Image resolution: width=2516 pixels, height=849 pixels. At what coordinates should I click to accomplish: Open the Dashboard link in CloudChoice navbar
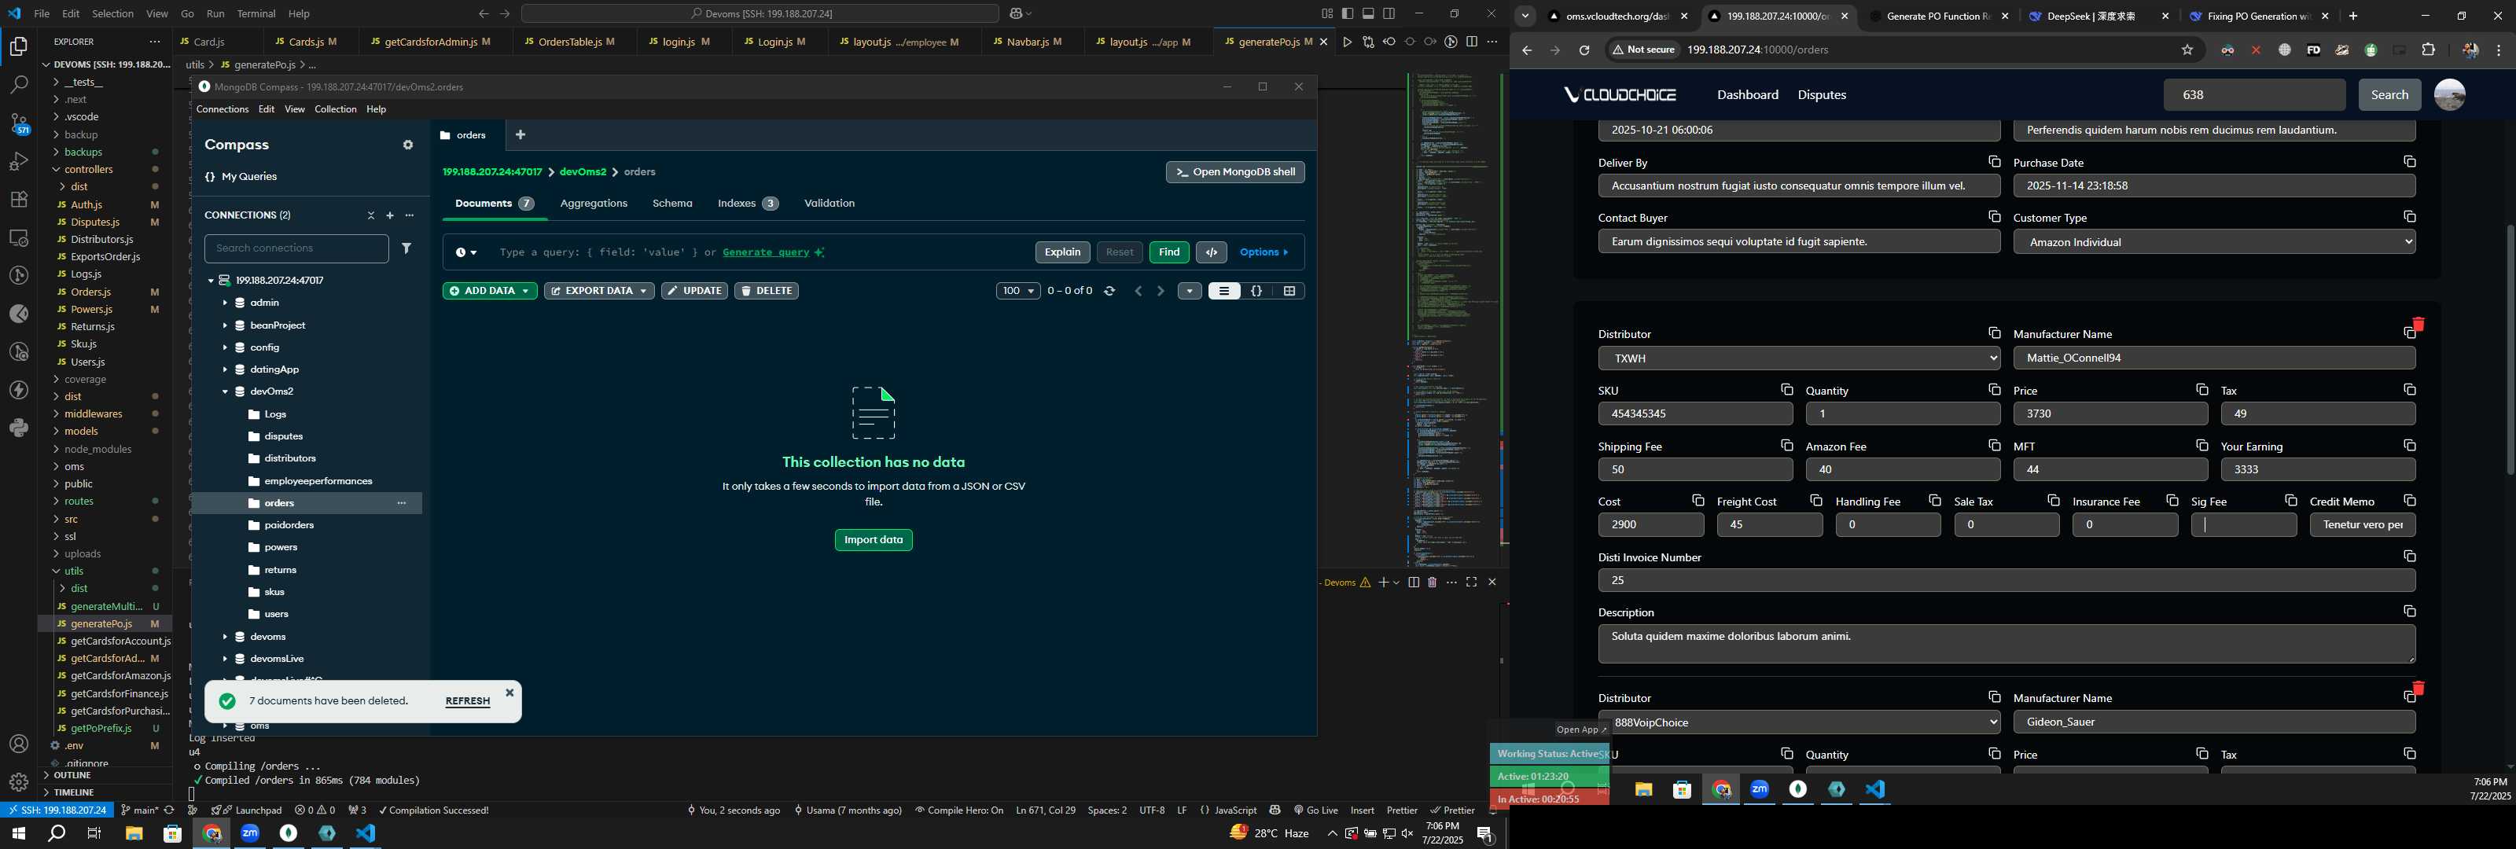1747,95
